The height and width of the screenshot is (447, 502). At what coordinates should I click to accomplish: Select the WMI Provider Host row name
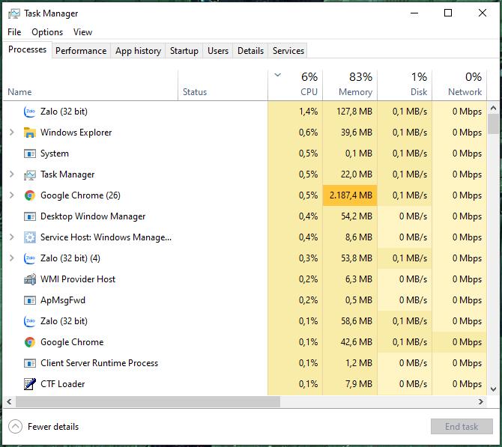pyautogui.click(x=78, y=279)
